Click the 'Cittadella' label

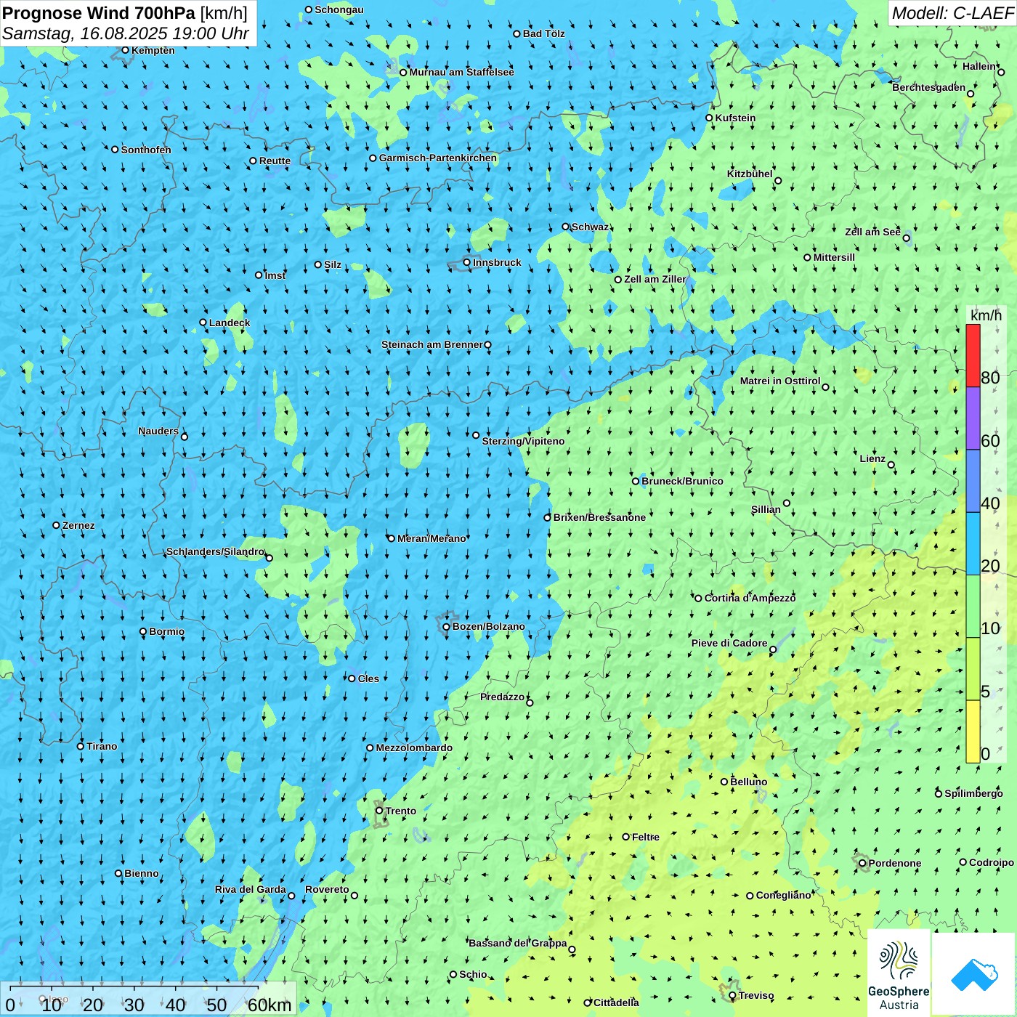pyautogui.click(x=616, y=1002)
